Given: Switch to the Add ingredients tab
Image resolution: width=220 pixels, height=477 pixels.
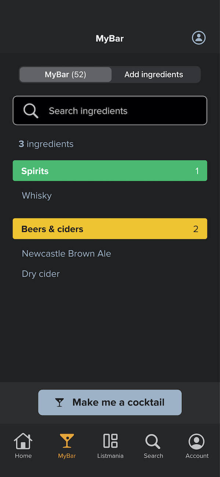Looking at the screenshot, I should [x=154, y=74].
